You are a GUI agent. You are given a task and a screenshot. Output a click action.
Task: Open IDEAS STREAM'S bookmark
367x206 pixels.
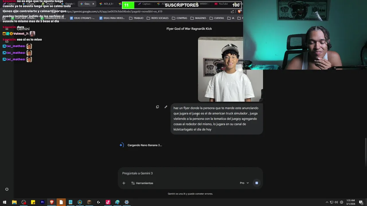click(82, 18)
